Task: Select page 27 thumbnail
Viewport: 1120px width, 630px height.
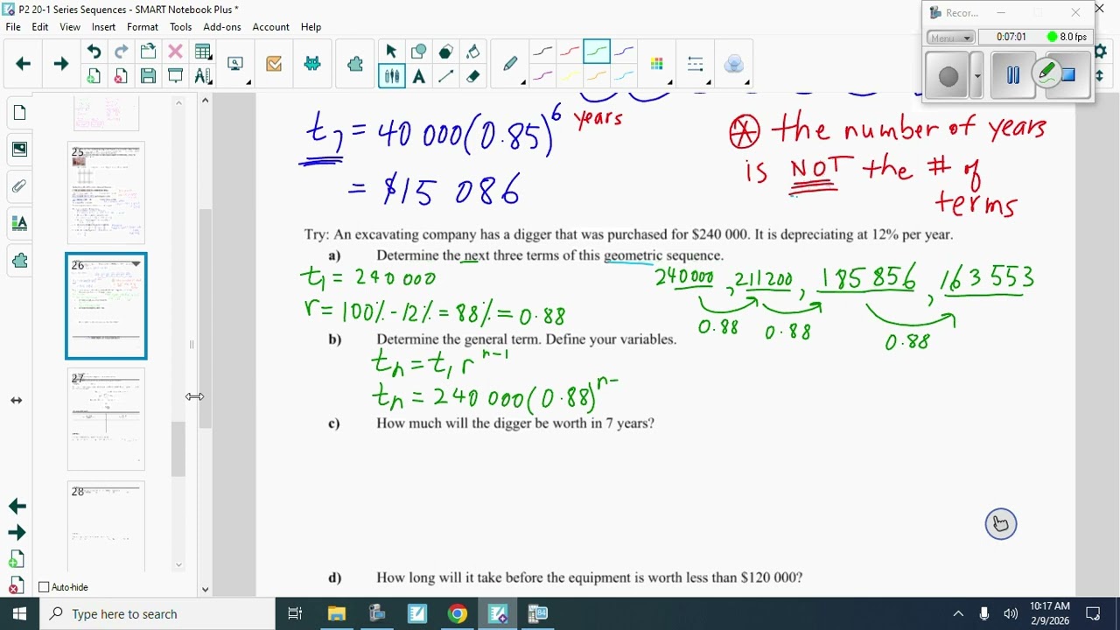Action: [x=106, y=419]
